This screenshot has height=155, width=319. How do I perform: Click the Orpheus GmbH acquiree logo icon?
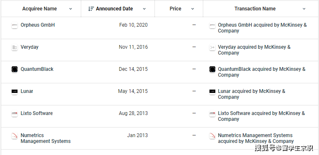click(15, 25)
